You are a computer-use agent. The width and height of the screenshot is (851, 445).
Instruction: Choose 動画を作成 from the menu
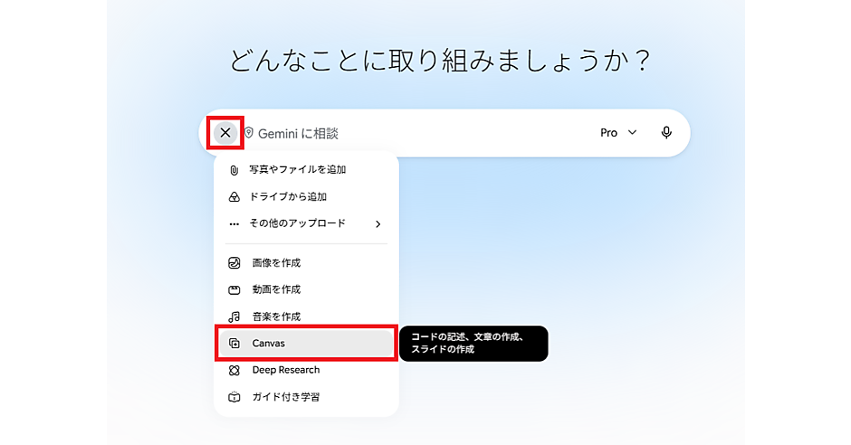pyautogui.click(x=306, y=290)
